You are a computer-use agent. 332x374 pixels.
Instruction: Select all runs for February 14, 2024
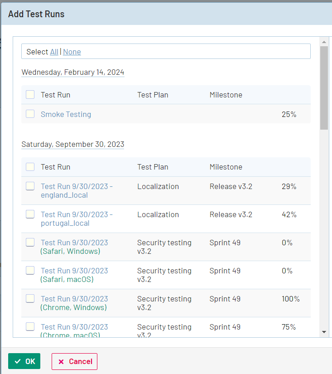click(30, 95)
